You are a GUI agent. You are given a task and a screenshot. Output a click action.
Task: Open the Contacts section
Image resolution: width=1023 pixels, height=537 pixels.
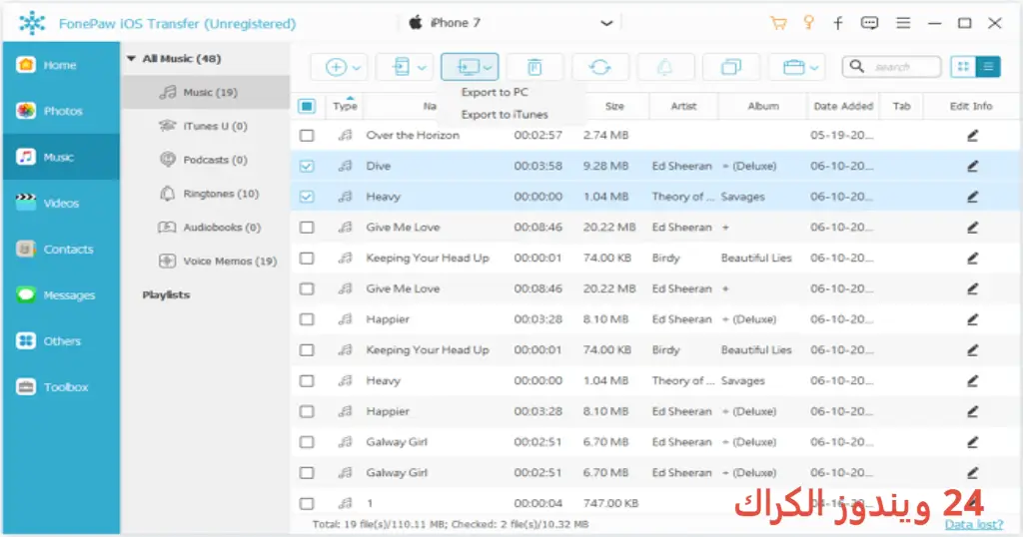(x=60, y=249)
